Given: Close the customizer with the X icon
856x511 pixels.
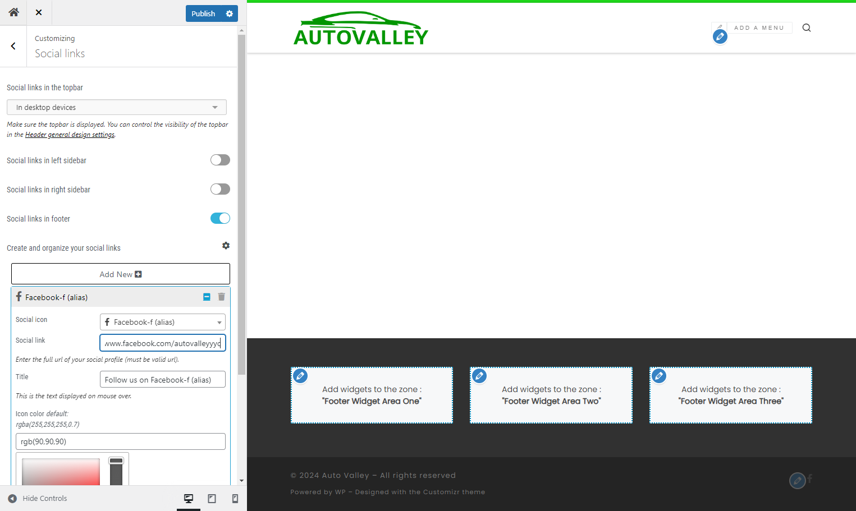Looking at the screenshot, I should tap(39, 12).
